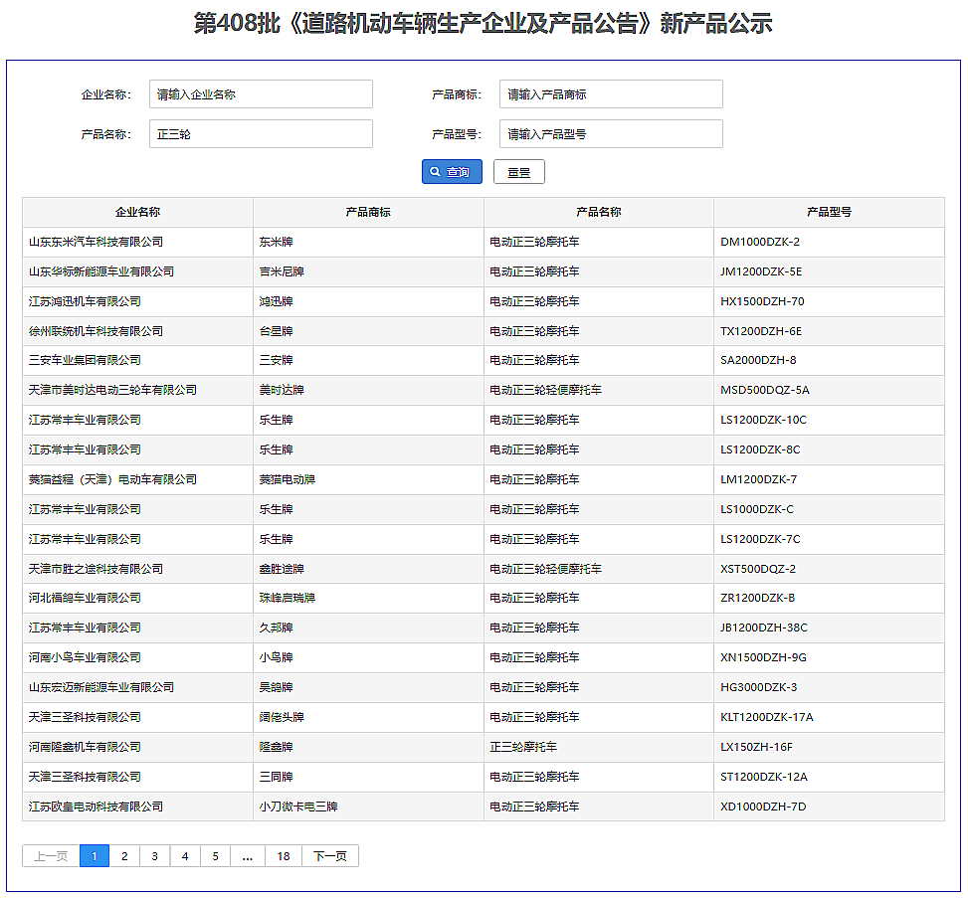Screen dimensions: 968x898
Task: Select company 徐州联统机车科技有限公司
Action: click(x=96, y=331)
